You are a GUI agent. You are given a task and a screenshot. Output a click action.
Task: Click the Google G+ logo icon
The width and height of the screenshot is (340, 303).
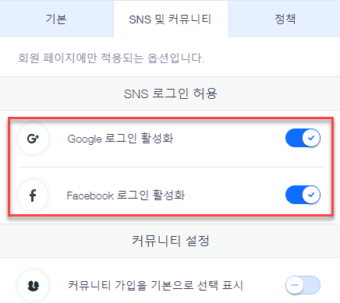click(33, 139)
